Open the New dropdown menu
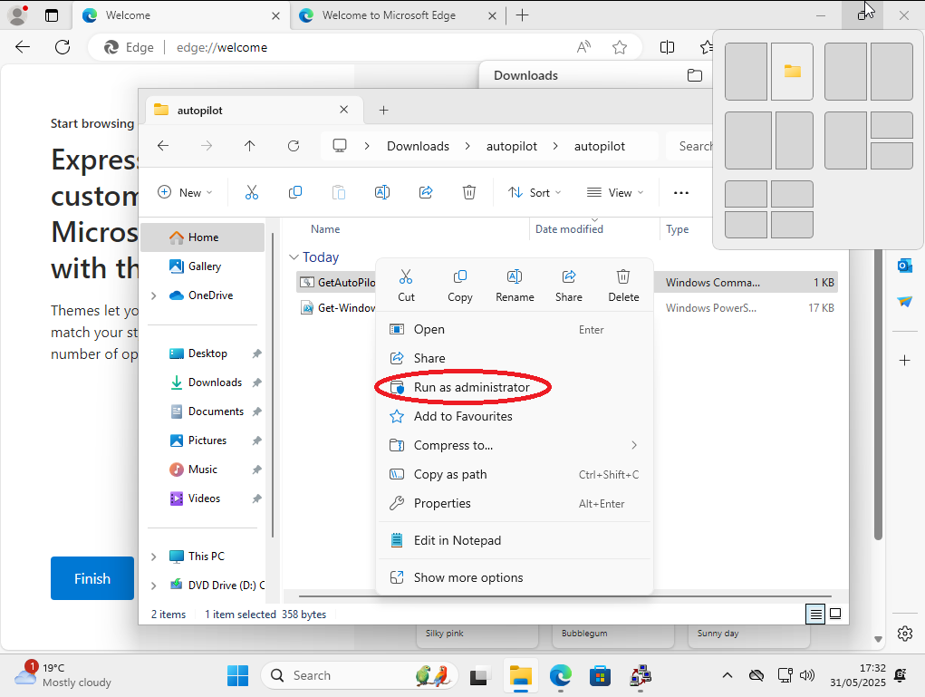925x697 pixels. pyautogui.click(x=185, y=192)
